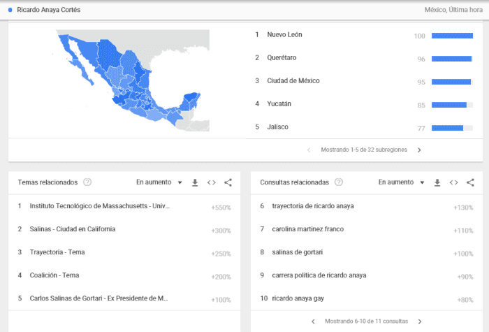Click the Yucatán interest bar
489x332 pixels.
click(451, 105)
